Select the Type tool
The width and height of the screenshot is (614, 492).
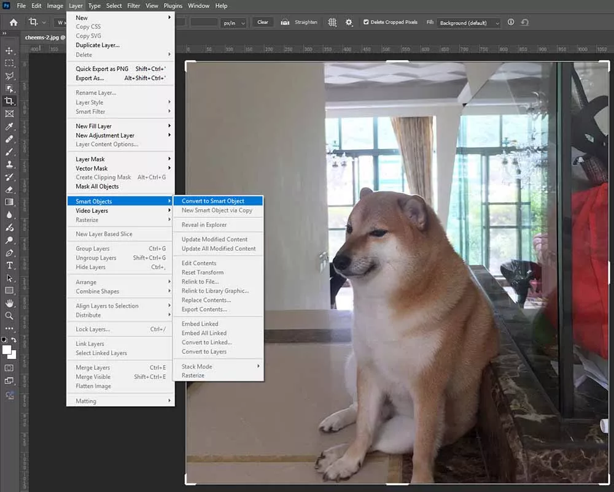pyautogui.click(x=9, y=265)
